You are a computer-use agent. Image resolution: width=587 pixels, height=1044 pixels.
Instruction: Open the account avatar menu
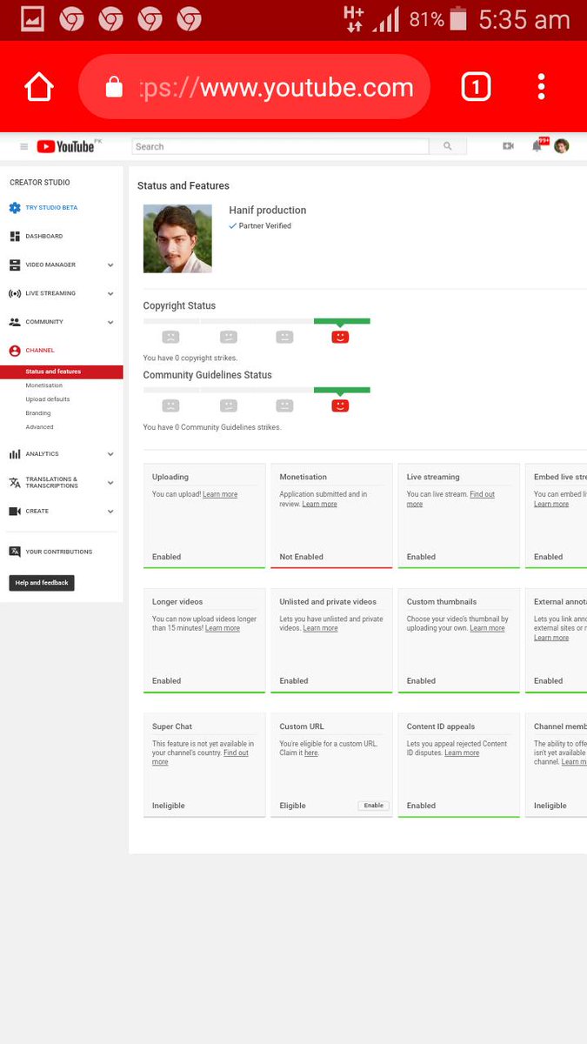coord(562,146)
